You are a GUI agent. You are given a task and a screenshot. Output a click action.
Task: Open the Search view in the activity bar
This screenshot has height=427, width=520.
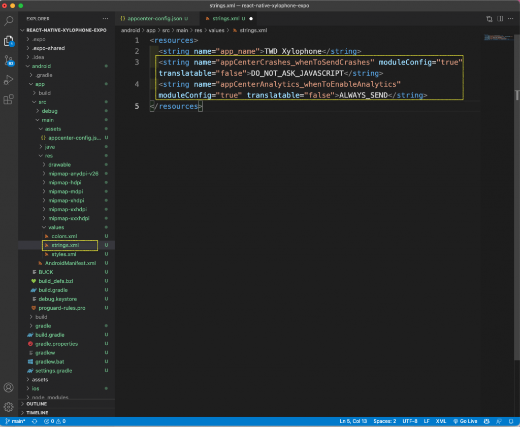(x=9, y=21)
